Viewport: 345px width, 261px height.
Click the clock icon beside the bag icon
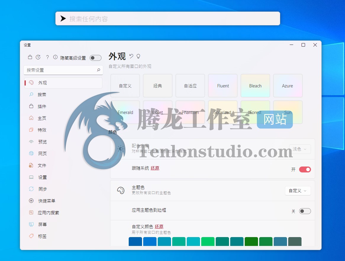click(38, 57)
